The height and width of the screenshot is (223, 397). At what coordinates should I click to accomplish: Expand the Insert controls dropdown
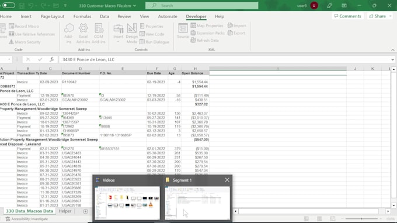pos(119,42)
